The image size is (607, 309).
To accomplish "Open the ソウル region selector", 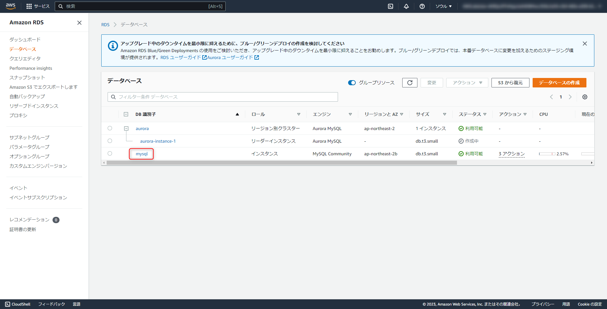I will [443, 6].
